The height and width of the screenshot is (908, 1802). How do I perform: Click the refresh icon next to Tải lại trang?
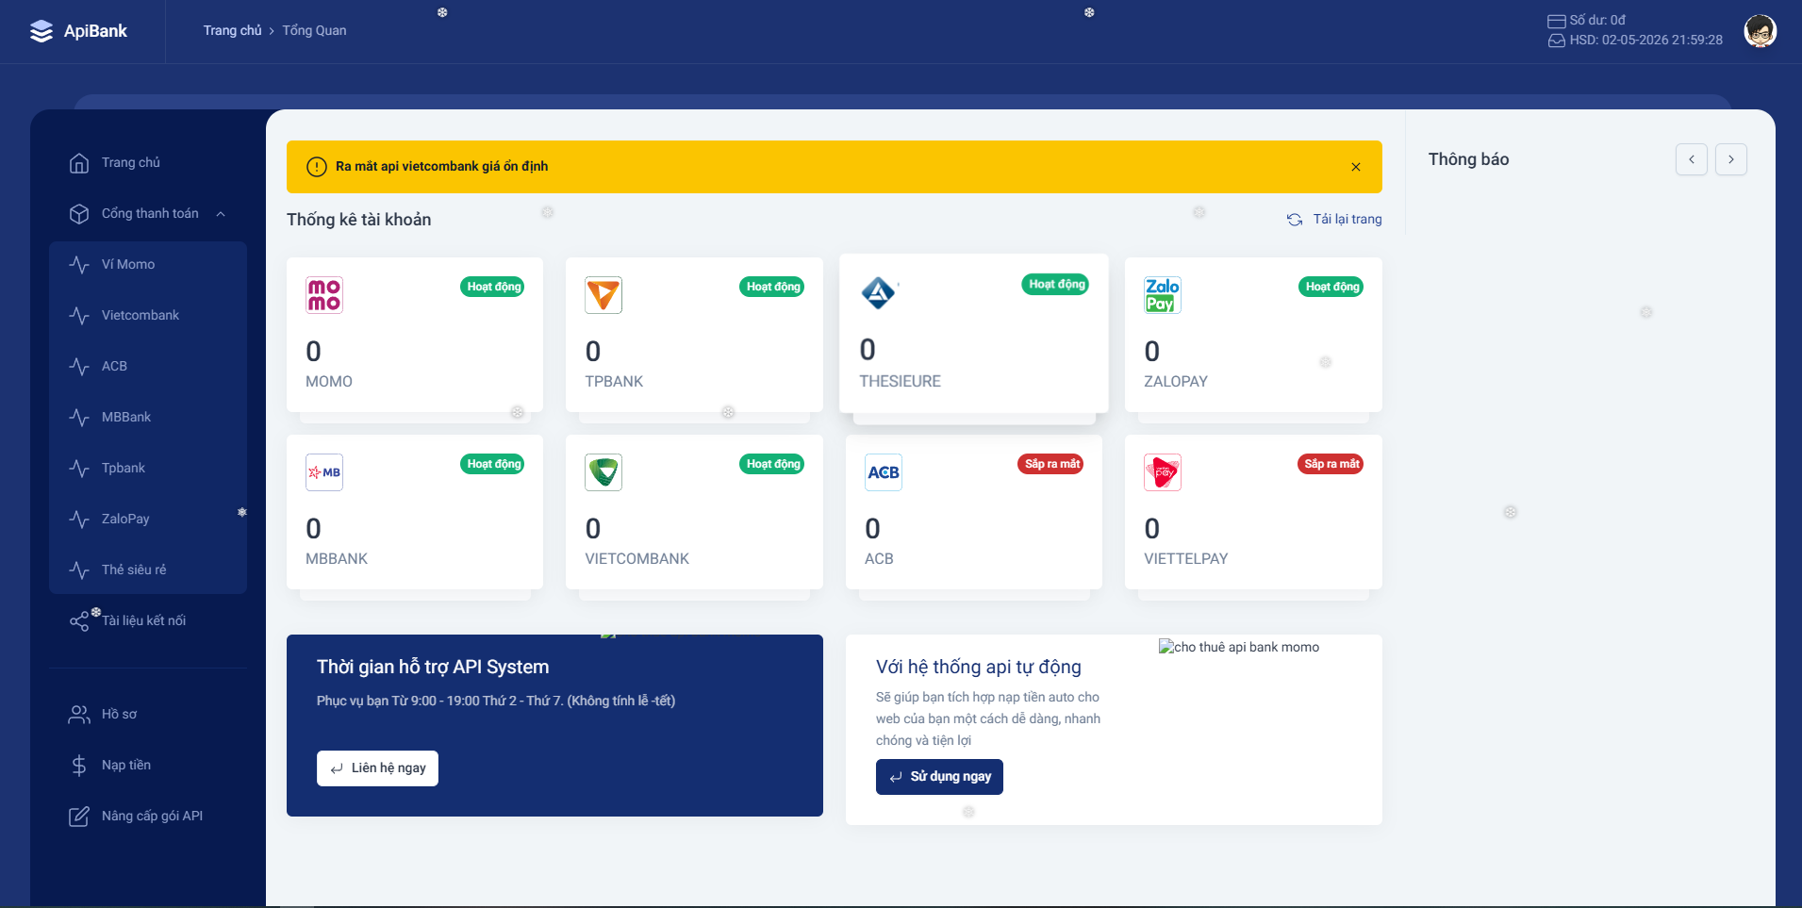1295,220
